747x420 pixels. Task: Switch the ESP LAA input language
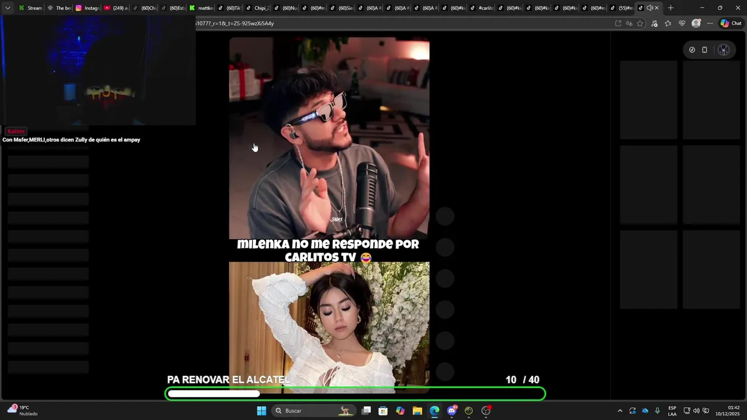[x=672, y=411]
